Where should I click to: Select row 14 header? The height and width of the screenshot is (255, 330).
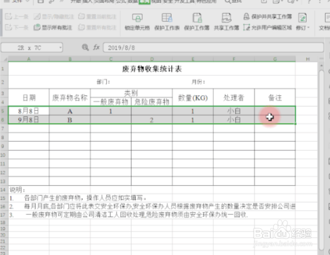(4, 189)
